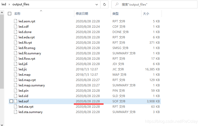
Task: Go to 'led' folder in breadcrumb
Action: tap(4, 4)
